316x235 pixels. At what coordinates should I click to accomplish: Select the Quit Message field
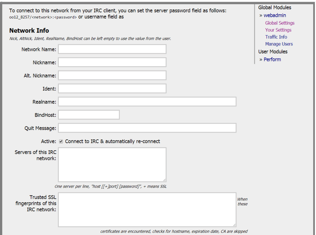(147, 128)
